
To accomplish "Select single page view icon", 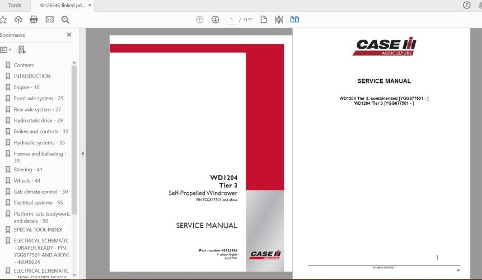I will pos(264,20).
